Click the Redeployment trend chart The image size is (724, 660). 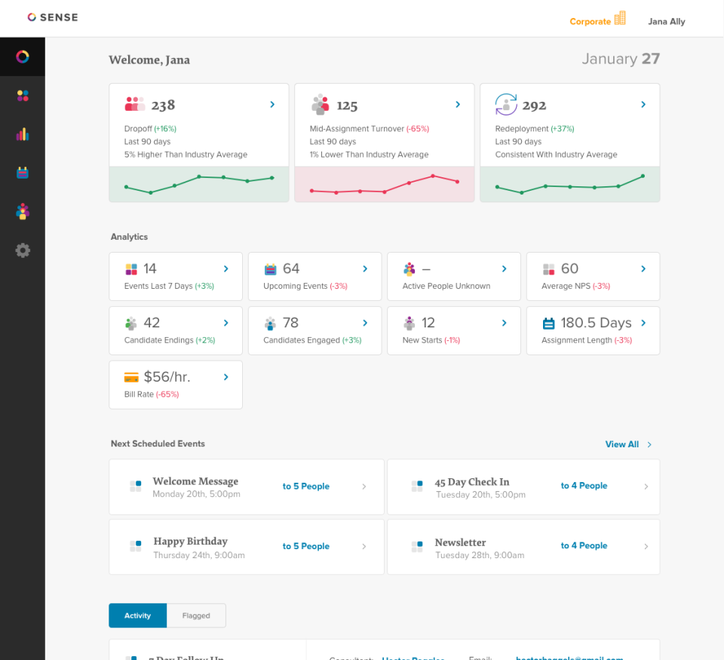coord(570,184)
